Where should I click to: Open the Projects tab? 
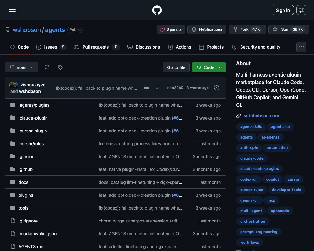tap(211, 47)
